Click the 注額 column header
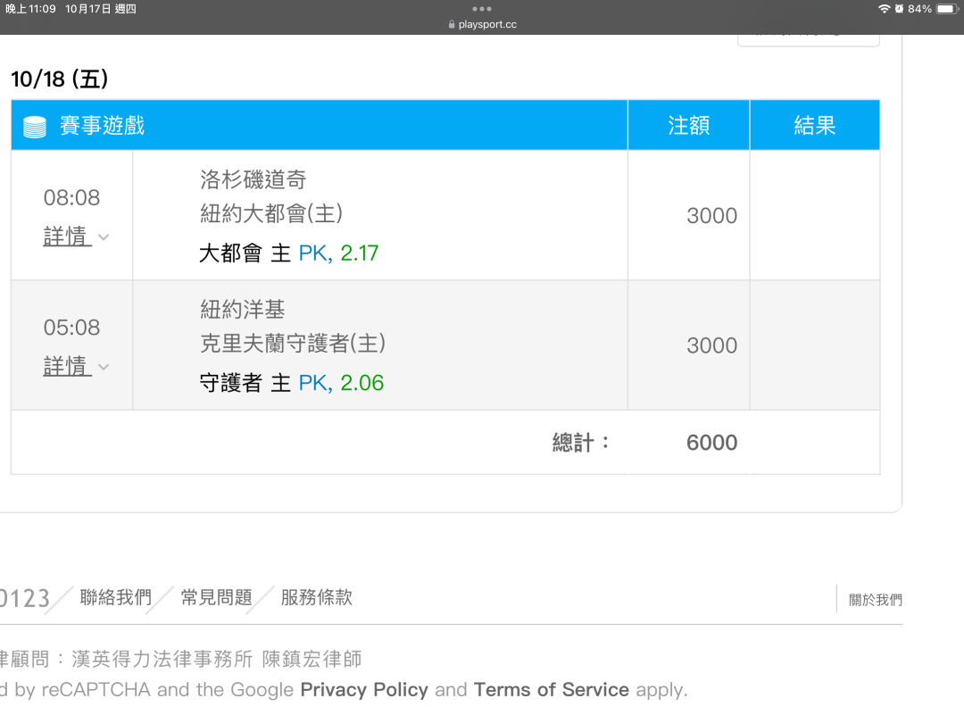Screen dimensions: 964x723 pos(688,126)
